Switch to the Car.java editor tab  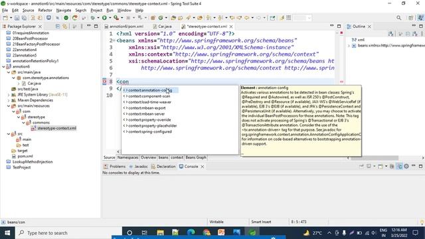(x=162, y=27)
